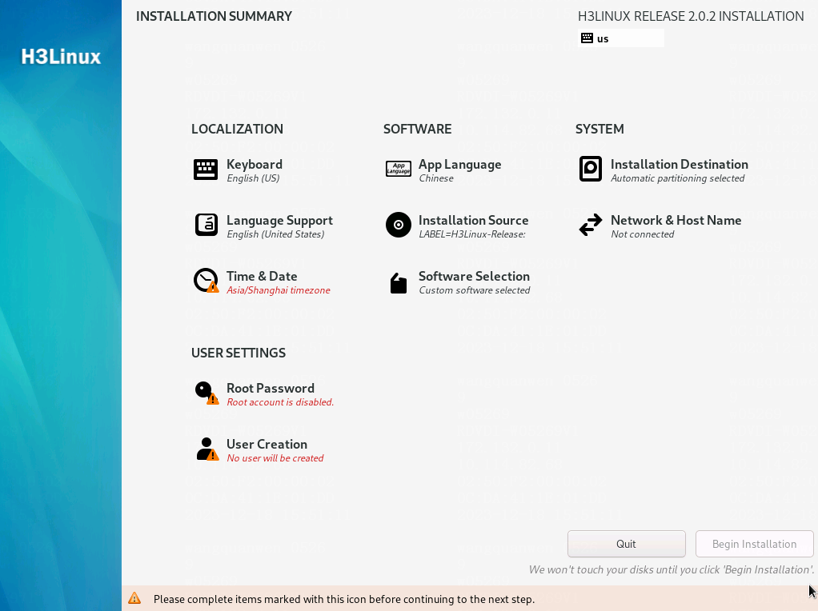818x611 pixels.
Task: Open the Time & Date clock icon
Action: pyautogui.click(x=206, y=281)
